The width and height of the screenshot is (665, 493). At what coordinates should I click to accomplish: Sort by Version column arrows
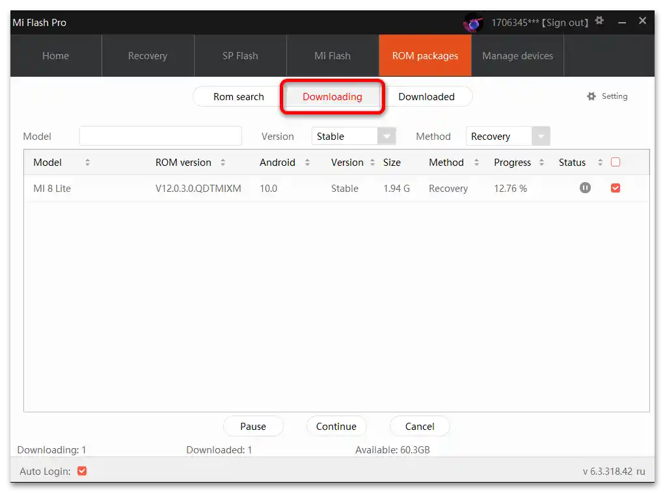[x=372, y=163]
